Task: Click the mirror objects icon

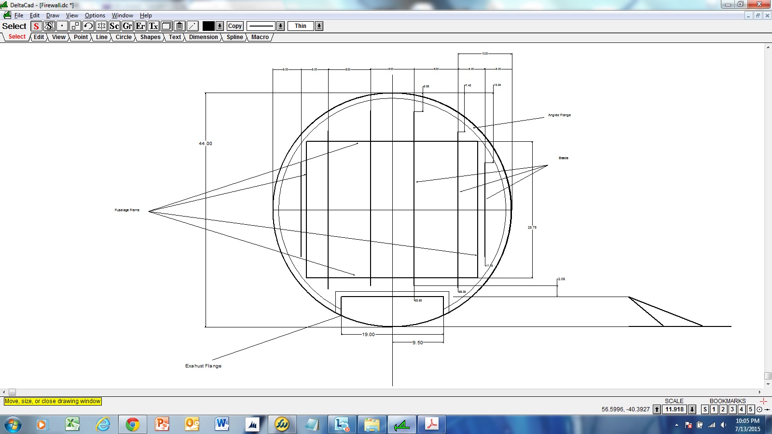Action: pyautogui.click(x=101, y=26)
